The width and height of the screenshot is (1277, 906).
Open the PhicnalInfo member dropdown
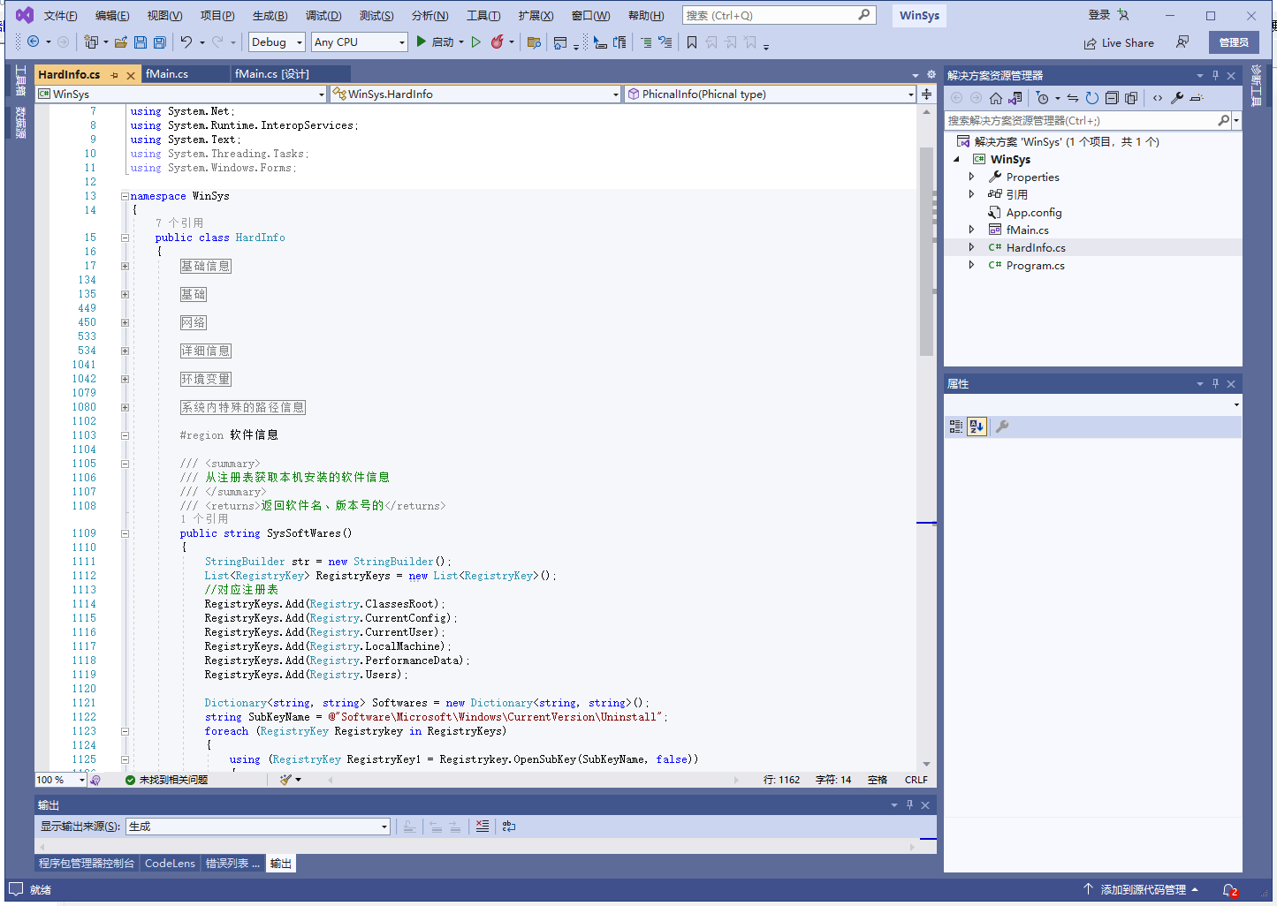[770, 94]
